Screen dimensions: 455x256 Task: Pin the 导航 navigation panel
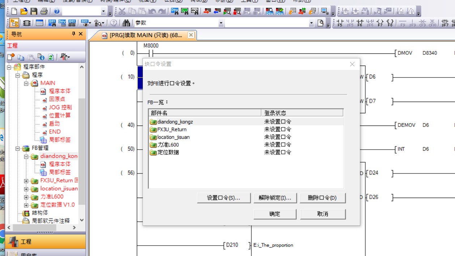click(73, 34)
